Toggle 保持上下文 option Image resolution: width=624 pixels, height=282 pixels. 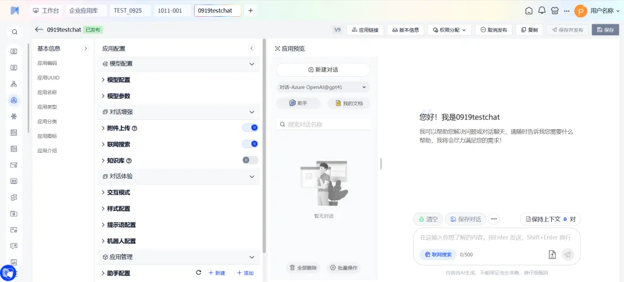551,219
